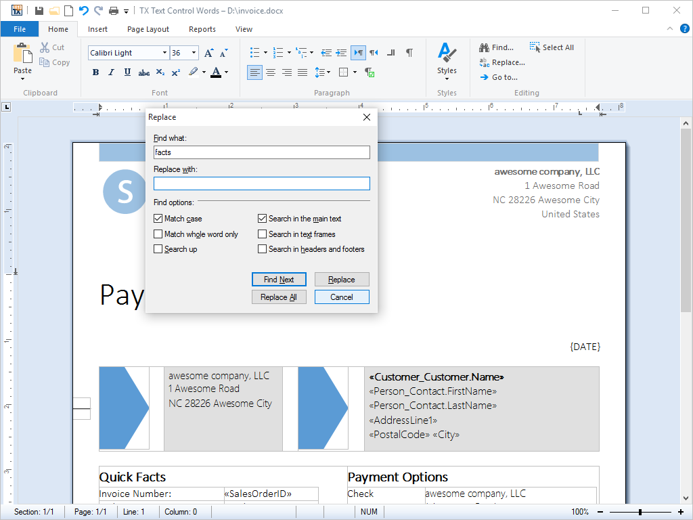Check Search in headers and footers
The image size is (693, 520).
(x=263, y=249)
